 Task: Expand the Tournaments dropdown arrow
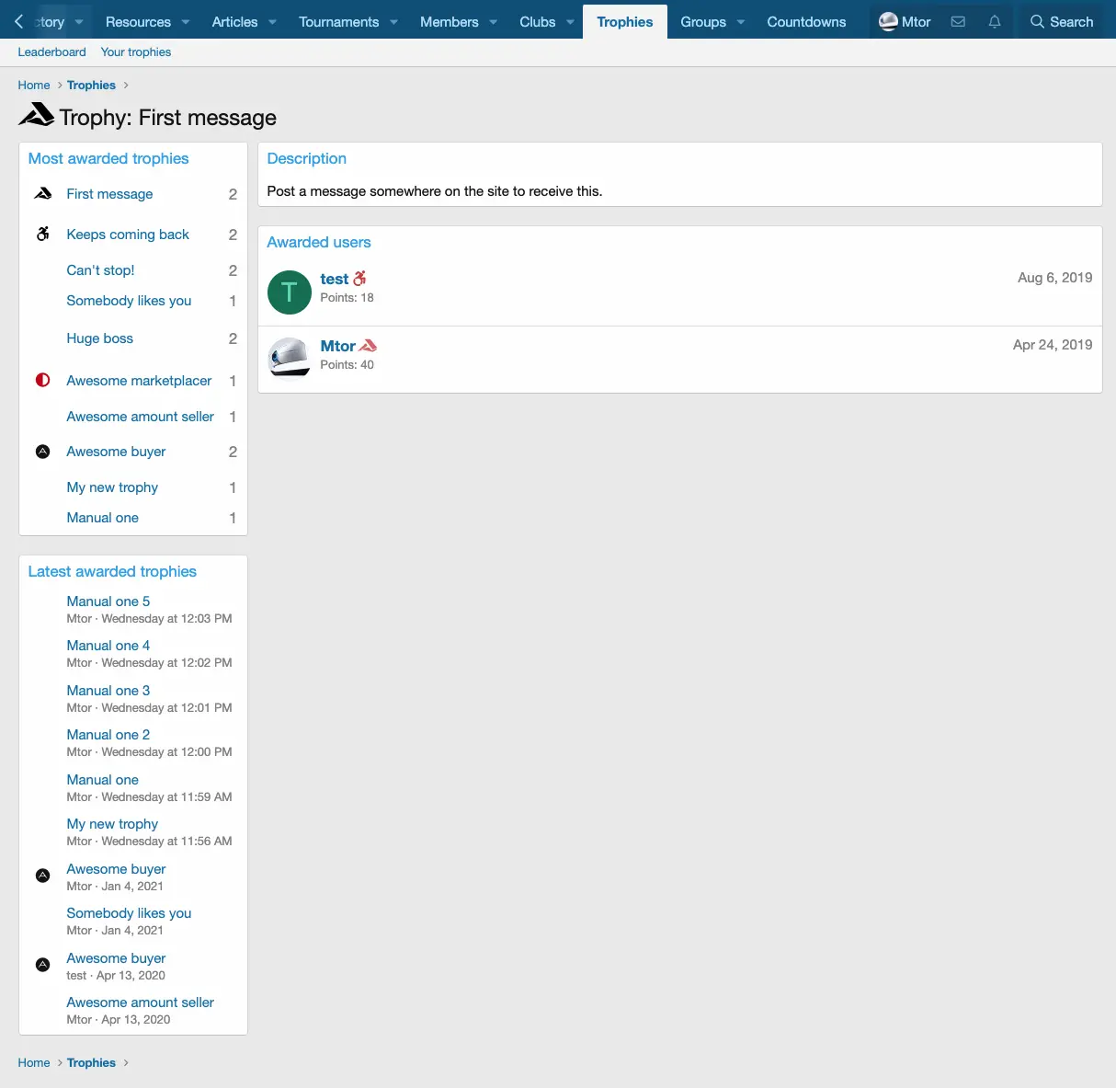[393, 22]
